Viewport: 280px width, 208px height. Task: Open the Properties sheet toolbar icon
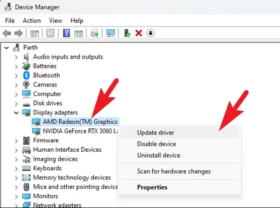point(50,33)
